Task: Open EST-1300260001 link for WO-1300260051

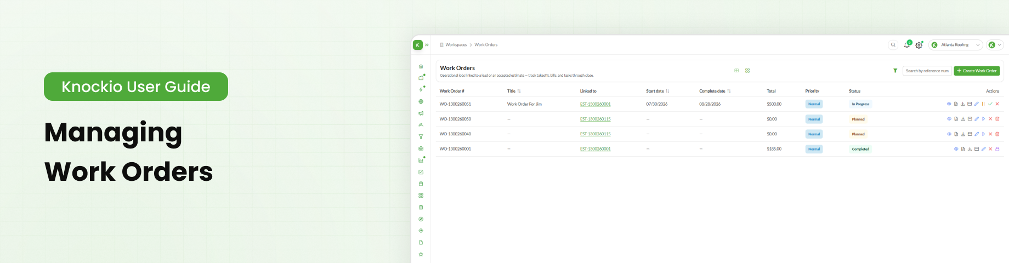Action: (x=595, y=104)
